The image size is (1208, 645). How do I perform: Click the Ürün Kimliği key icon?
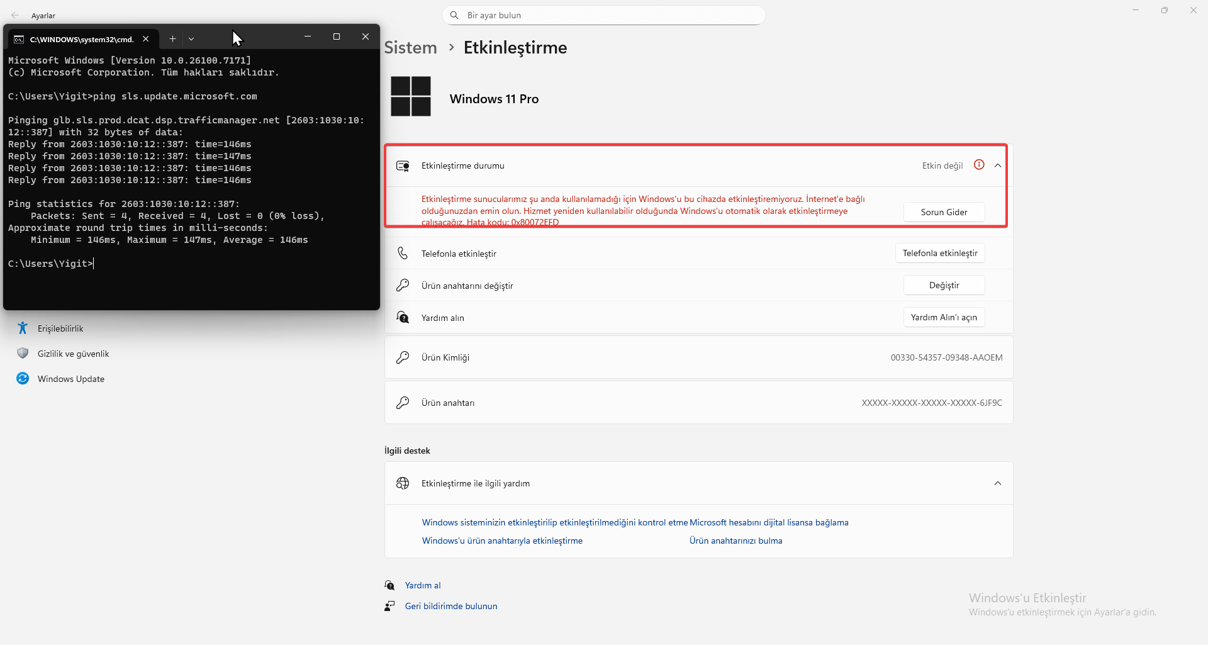tap(403, 357)
